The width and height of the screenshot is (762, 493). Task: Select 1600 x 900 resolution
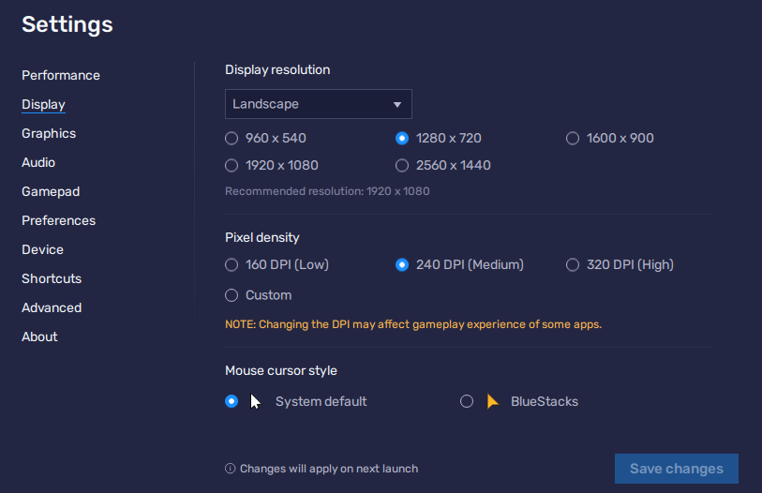(573, 139)
